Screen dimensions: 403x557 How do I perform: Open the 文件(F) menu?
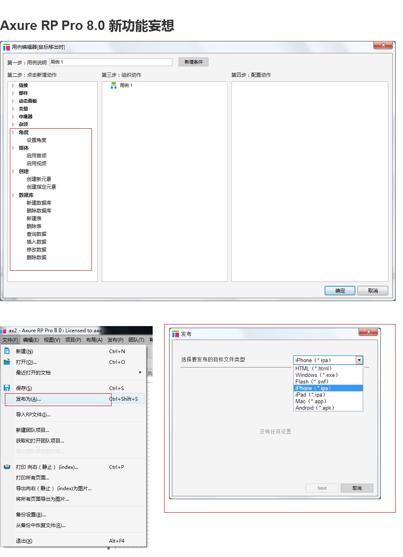pyautogui.click(x=10, y=340)
